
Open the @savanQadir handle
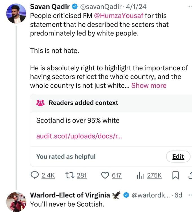click(x=98, y=6)
